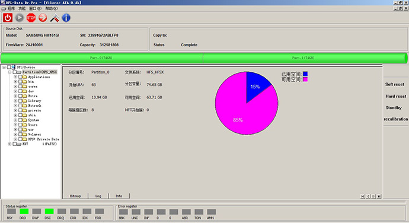Open the 帮助 menu

pos(51,8)
